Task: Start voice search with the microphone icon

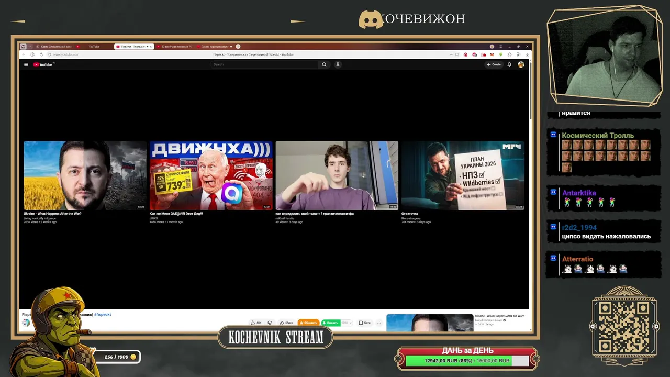Action: click(338, 64)
